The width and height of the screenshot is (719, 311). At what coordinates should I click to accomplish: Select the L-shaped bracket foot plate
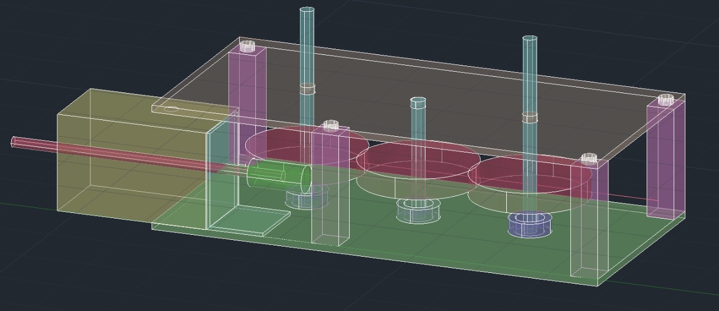247,220
